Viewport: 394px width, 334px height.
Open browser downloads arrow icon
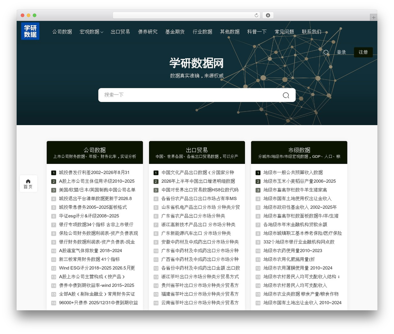(x=268, y=15)
